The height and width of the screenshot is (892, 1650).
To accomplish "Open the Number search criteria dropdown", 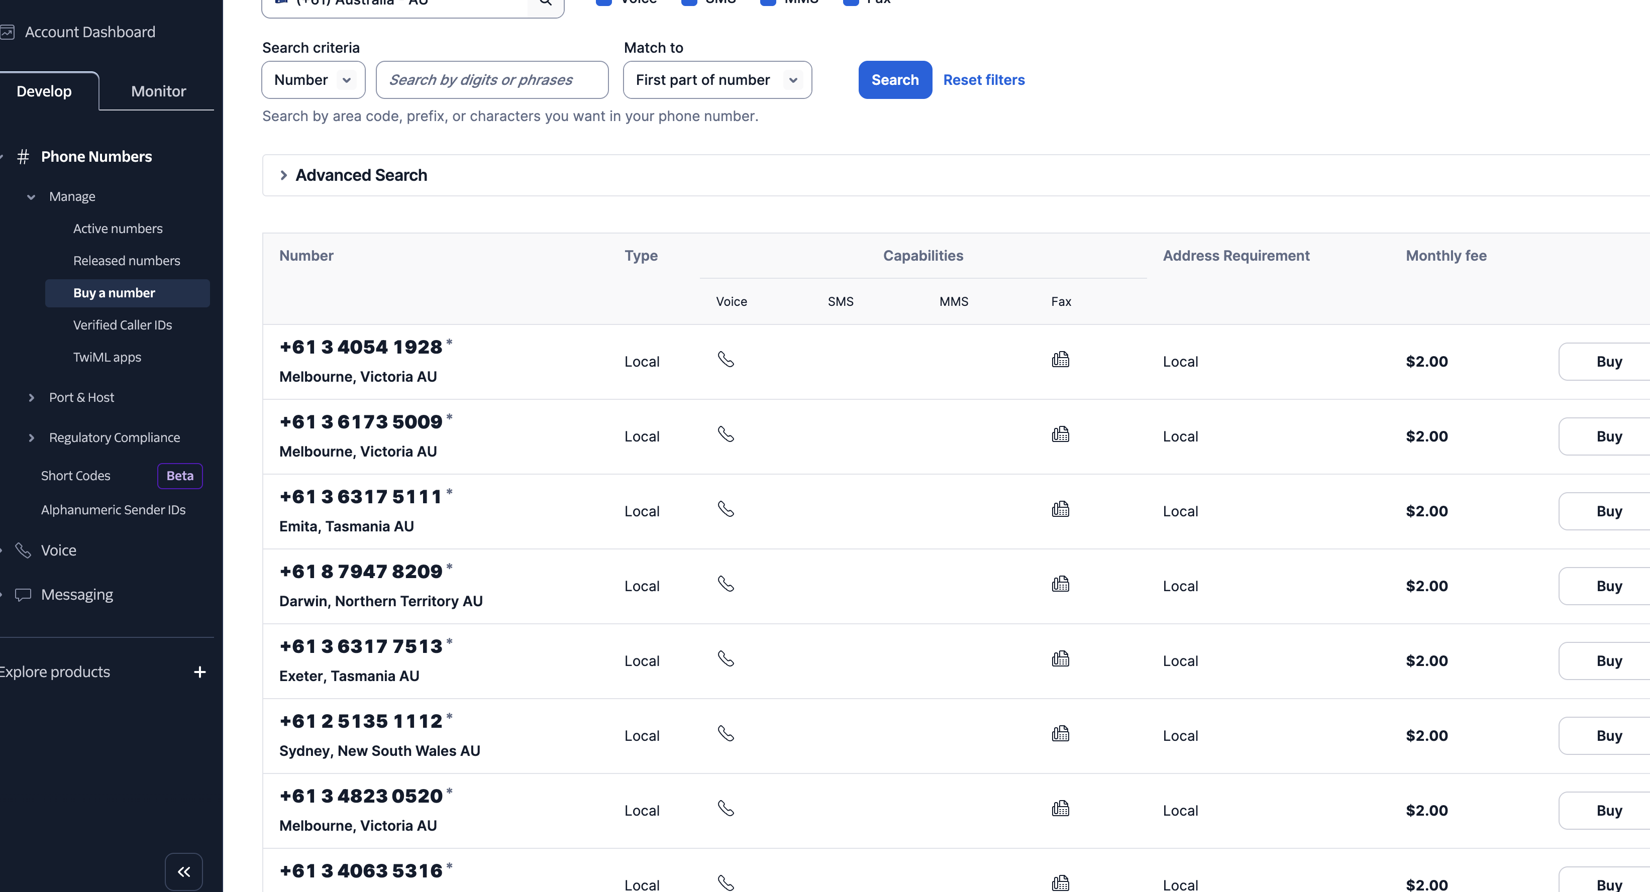I will click(313, 80).
